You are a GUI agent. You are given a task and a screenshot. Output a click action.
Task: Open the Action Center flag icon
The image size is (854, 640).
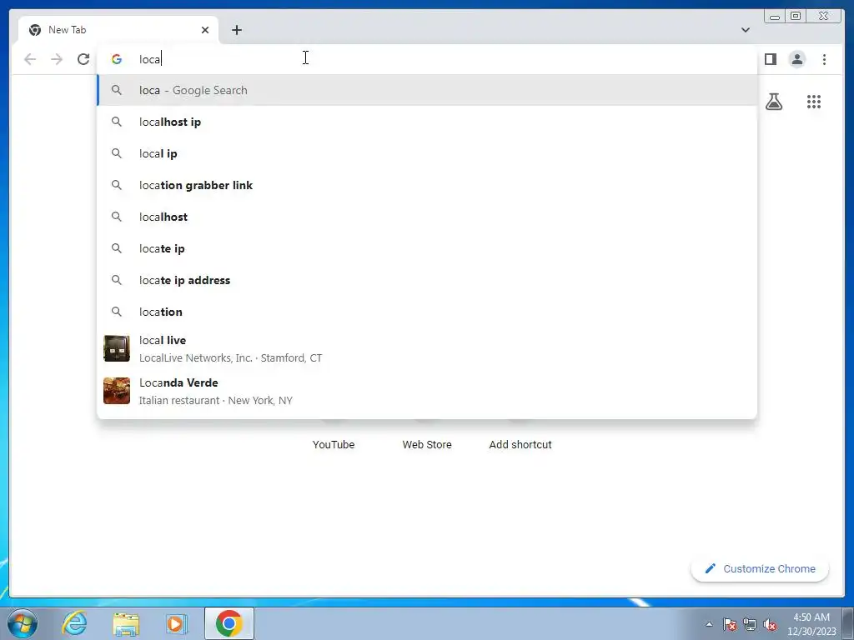pos(729,624)
